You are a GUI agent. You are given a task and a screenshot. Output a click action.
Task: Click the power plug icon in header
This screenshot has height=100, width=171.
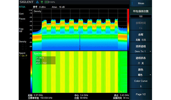coord(42,2)
